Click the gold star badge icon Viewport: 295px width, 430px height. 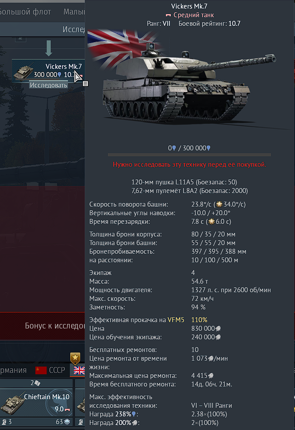click(75, 358)
